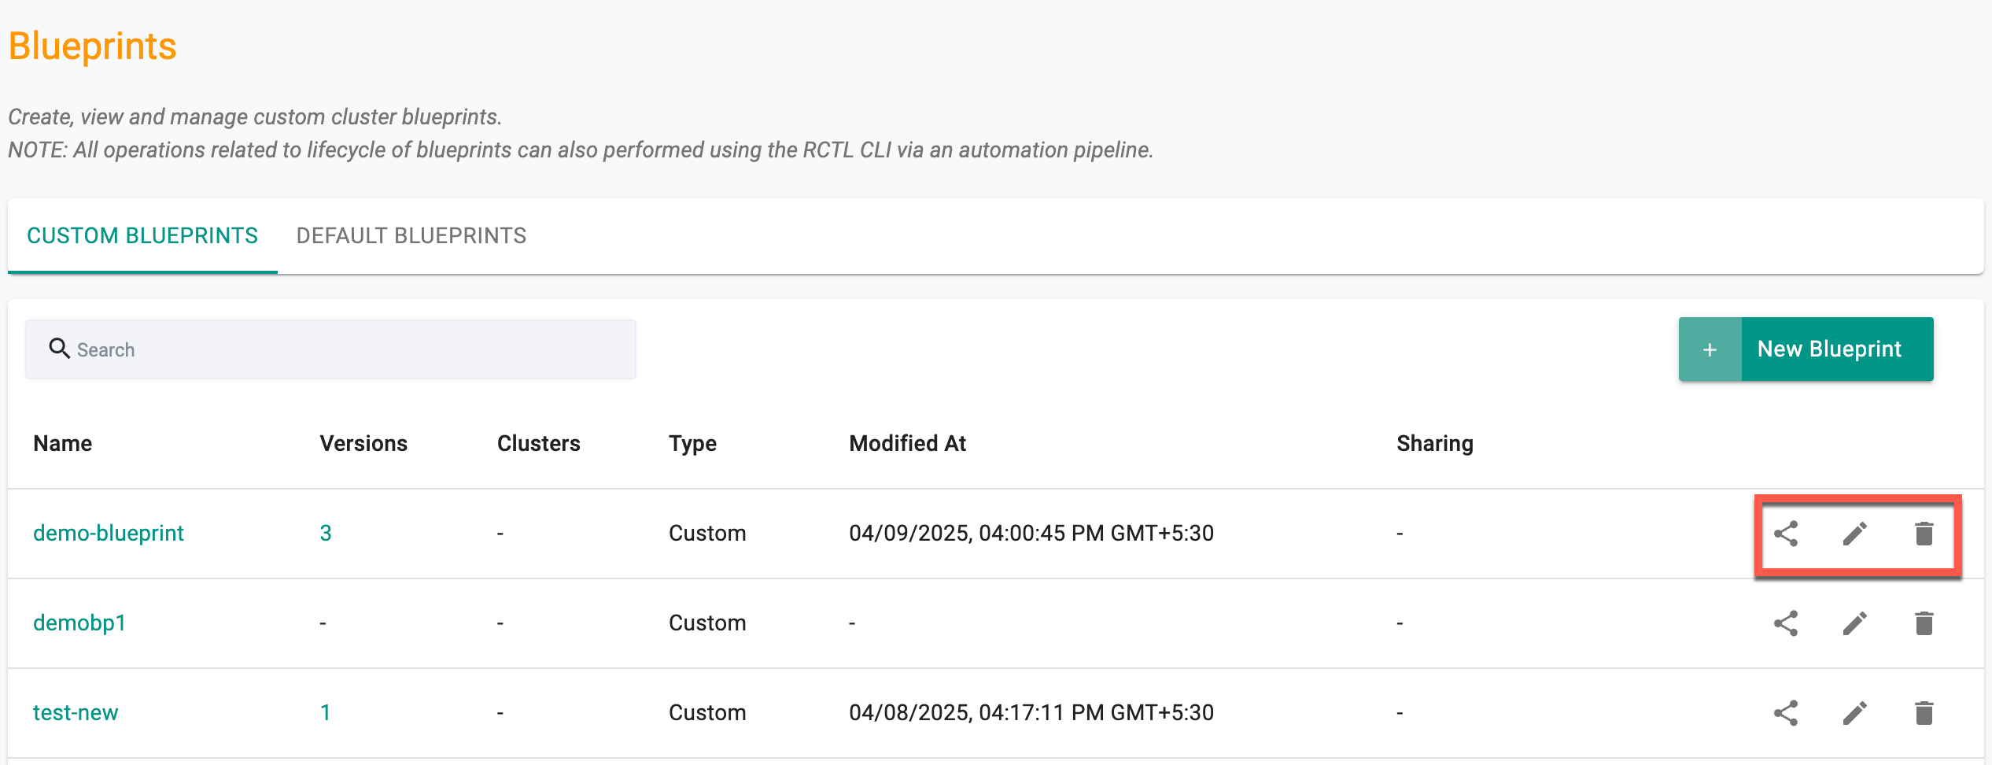View the 3 versions of demo-blueprint
This screenshot has width=1992, height=765.
click(x=326, y=533)
